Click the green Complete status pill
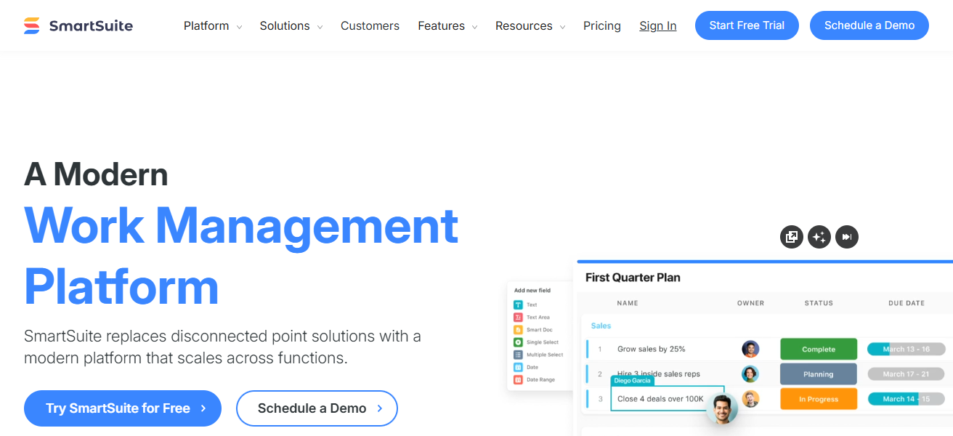 click(818, 349)
